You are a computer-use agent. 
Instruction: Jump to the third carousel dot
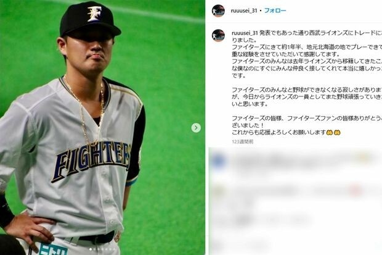click(99, 249)
